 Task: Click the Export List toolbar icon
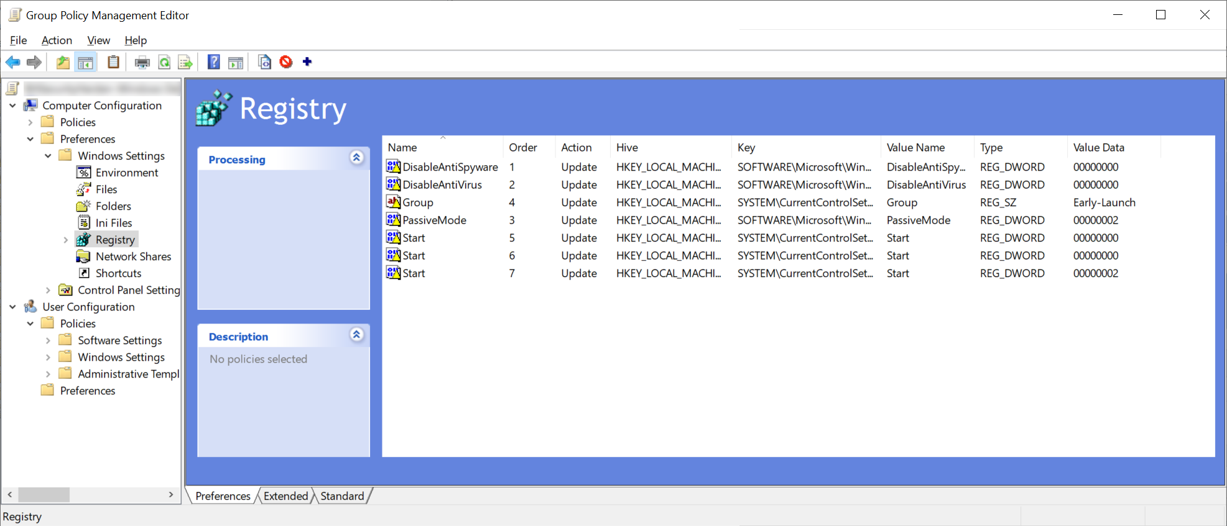185,62
